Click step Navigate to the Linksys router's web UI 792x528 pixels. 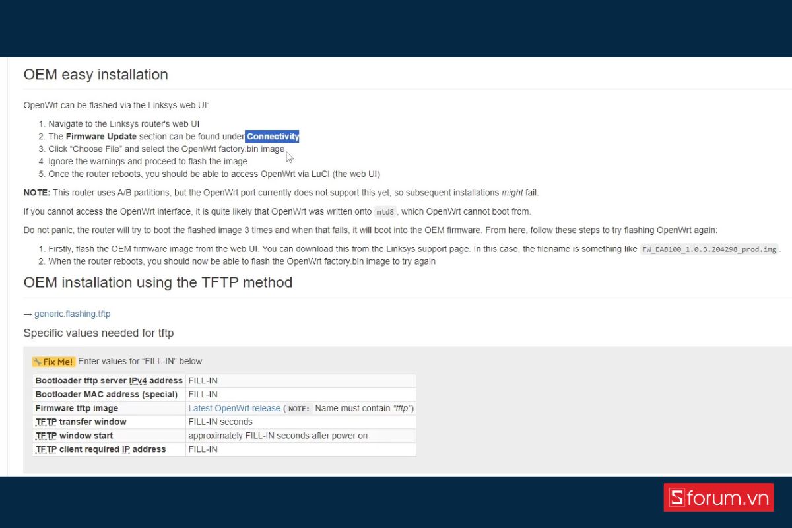point(124,124)
